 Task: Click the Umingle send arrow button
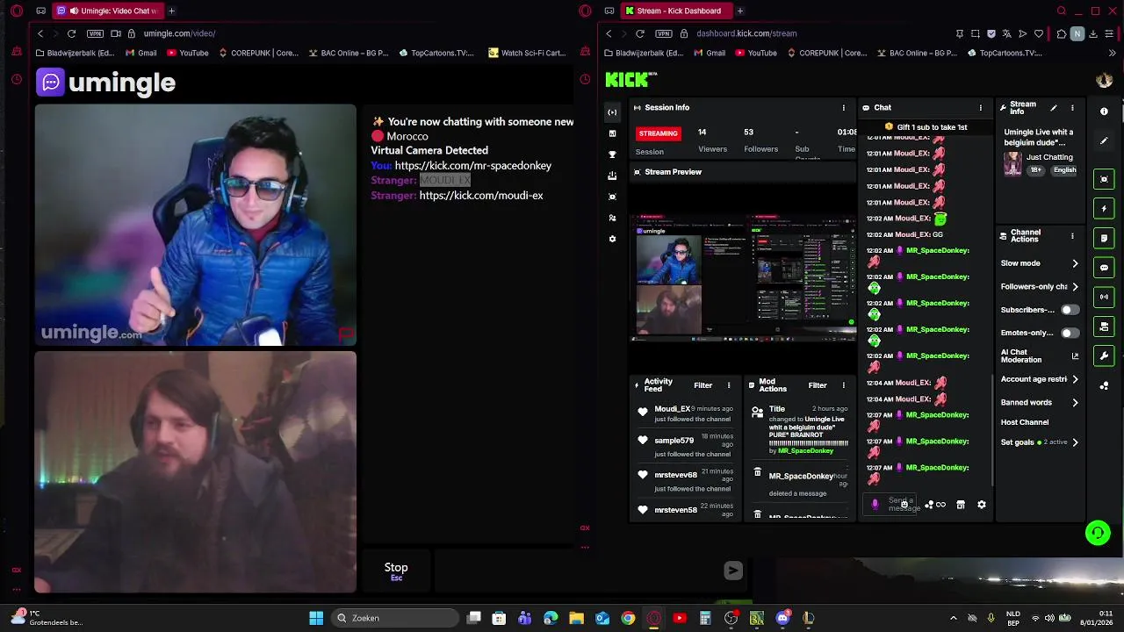pyautogui.click(x=733, y=571)
